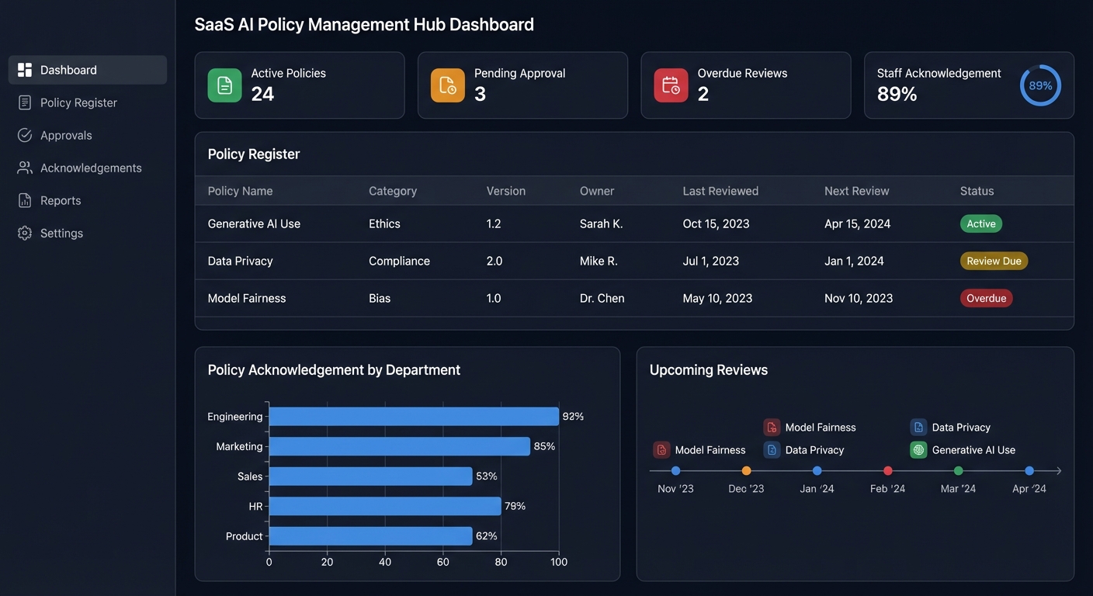Select the Reports icon in sidebar
This screenshot has width=1093, height=596.
[24, 199]
